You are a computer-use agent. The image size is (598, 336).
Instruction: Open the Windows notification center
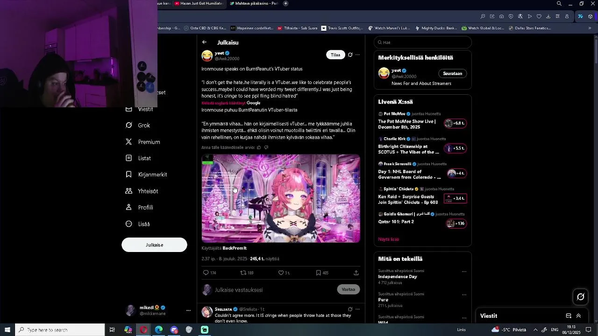pos(588,330)
